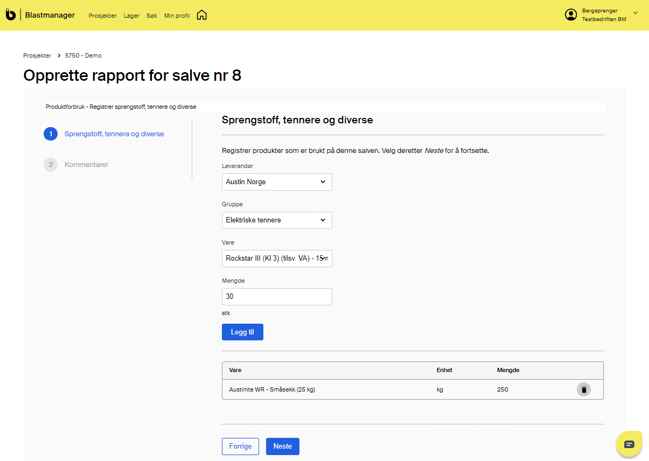
Task: Click the Legg til button
Action: click(242, 332)
